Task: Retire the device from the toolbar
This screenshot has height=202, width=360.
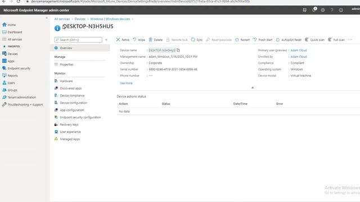Action: [x=123, y=40]
